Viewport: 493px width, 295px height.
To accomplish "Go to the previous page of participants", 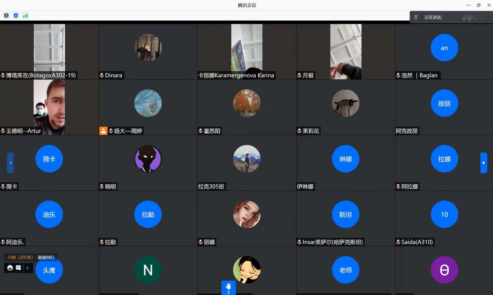I will coord(10,163).
